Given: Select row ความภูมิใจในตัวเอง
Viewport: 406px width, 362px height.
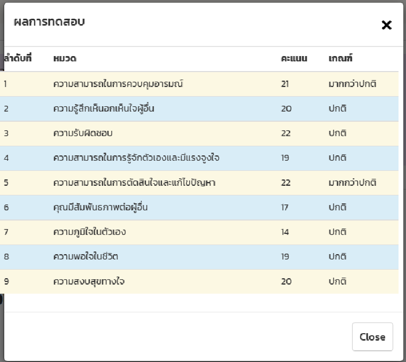Looking at the screenshot, I should click(x=199, y=232).
